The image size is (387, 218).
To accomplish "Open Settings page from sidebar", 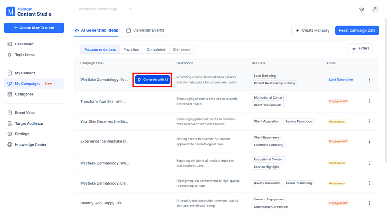I will (x=34, y=134).
